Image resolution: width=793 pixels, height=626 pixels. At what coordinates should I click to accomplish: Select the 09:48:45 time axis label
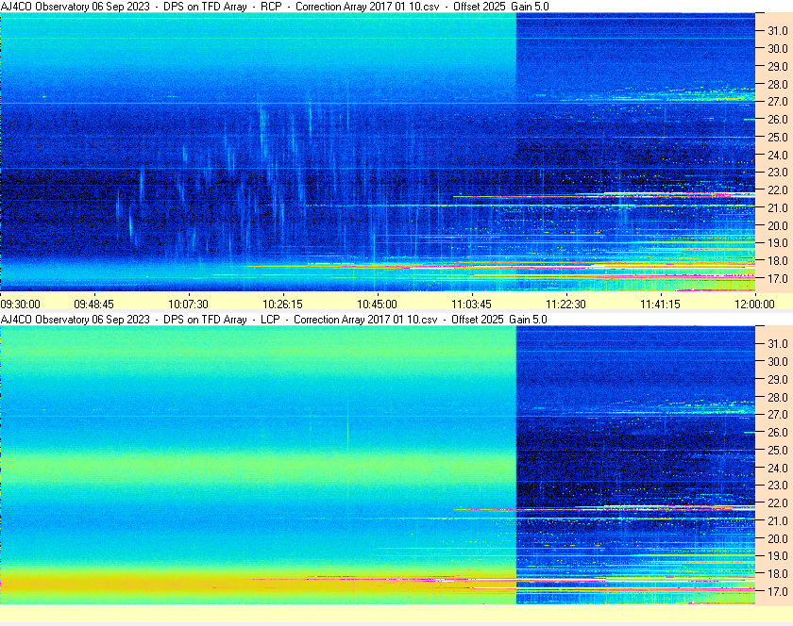(94, 305)
